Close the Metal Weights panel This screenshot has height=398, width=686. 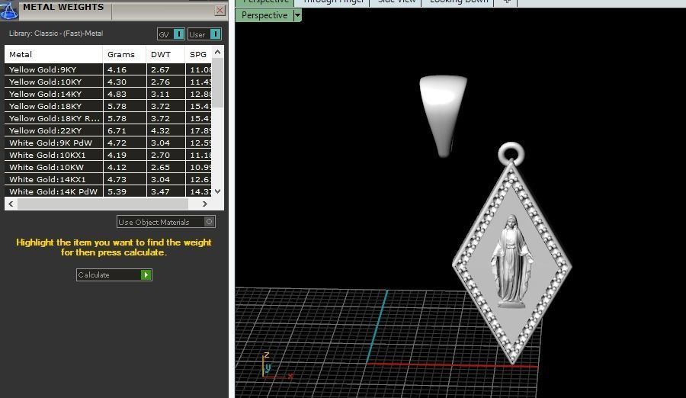tap(220, 10)
